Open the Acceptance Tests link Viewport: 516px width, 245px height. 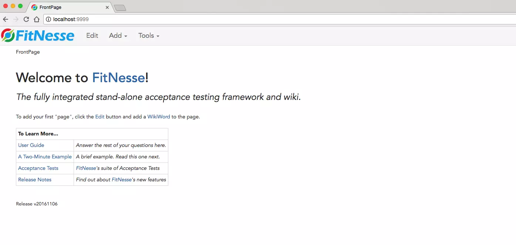pos(38,168)
